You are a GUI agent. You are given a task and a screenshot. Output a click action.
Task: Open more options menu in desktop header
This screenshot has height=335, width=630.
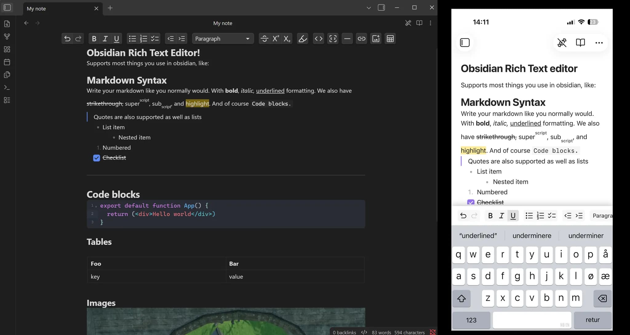[x=430, y=23]
